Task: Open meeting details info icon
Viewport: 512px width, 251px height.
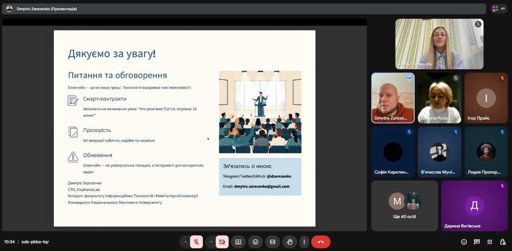Action: [464, 242]
